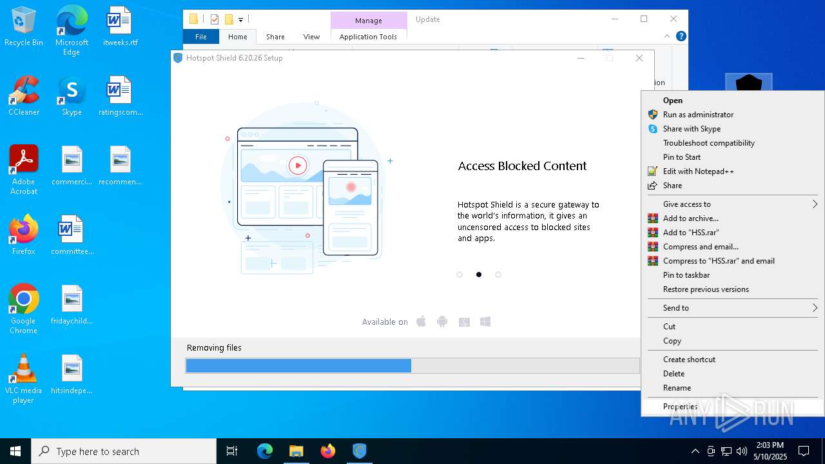Switch to the Home ribbon tab
825x464 pixels.
point(238,37)
